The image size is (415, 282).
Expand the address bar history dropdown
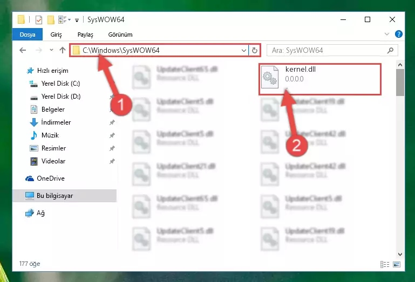[244, 50]
